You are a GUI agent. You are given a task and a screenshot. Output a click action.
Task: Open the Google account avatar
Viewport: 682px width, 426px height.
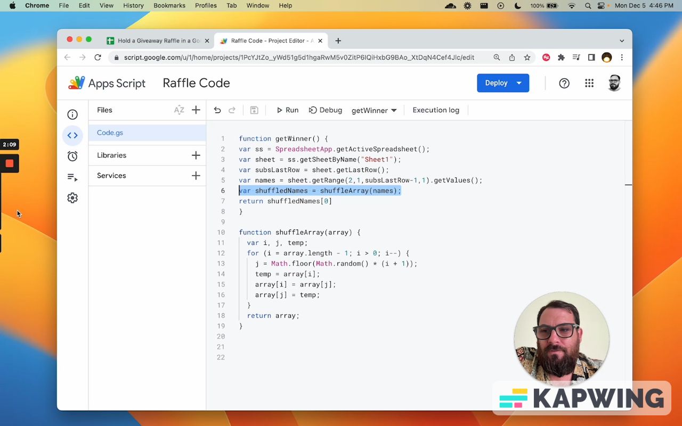coord(614,83)
